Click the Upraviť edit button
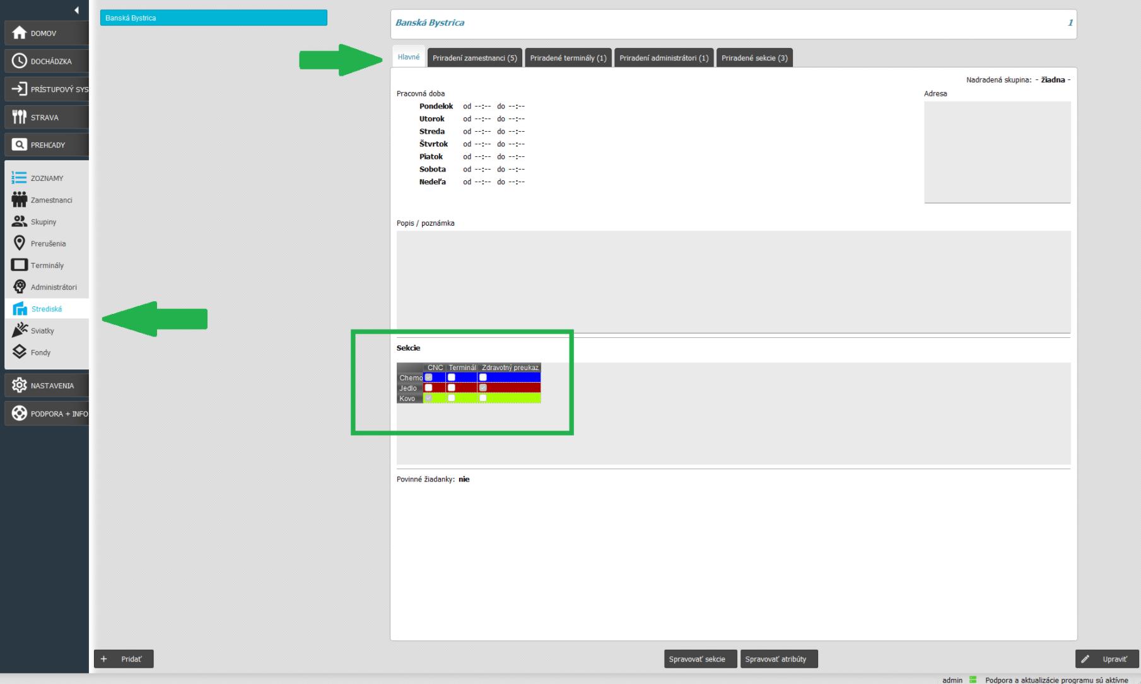Image resolution: width=1141 pixels, height=684 pixels. (1107, 659)
